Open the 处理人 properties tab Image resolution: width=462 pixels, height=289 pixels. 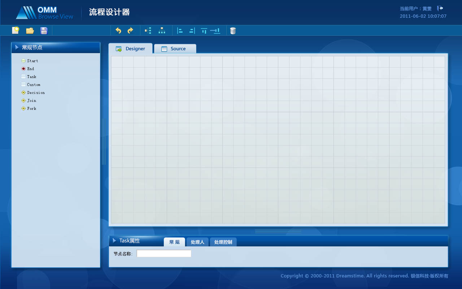[197, 242]
